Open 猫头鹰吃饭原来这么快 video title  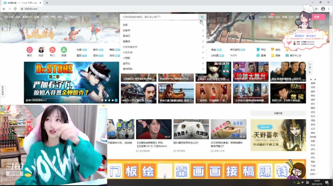click(186, 143)
